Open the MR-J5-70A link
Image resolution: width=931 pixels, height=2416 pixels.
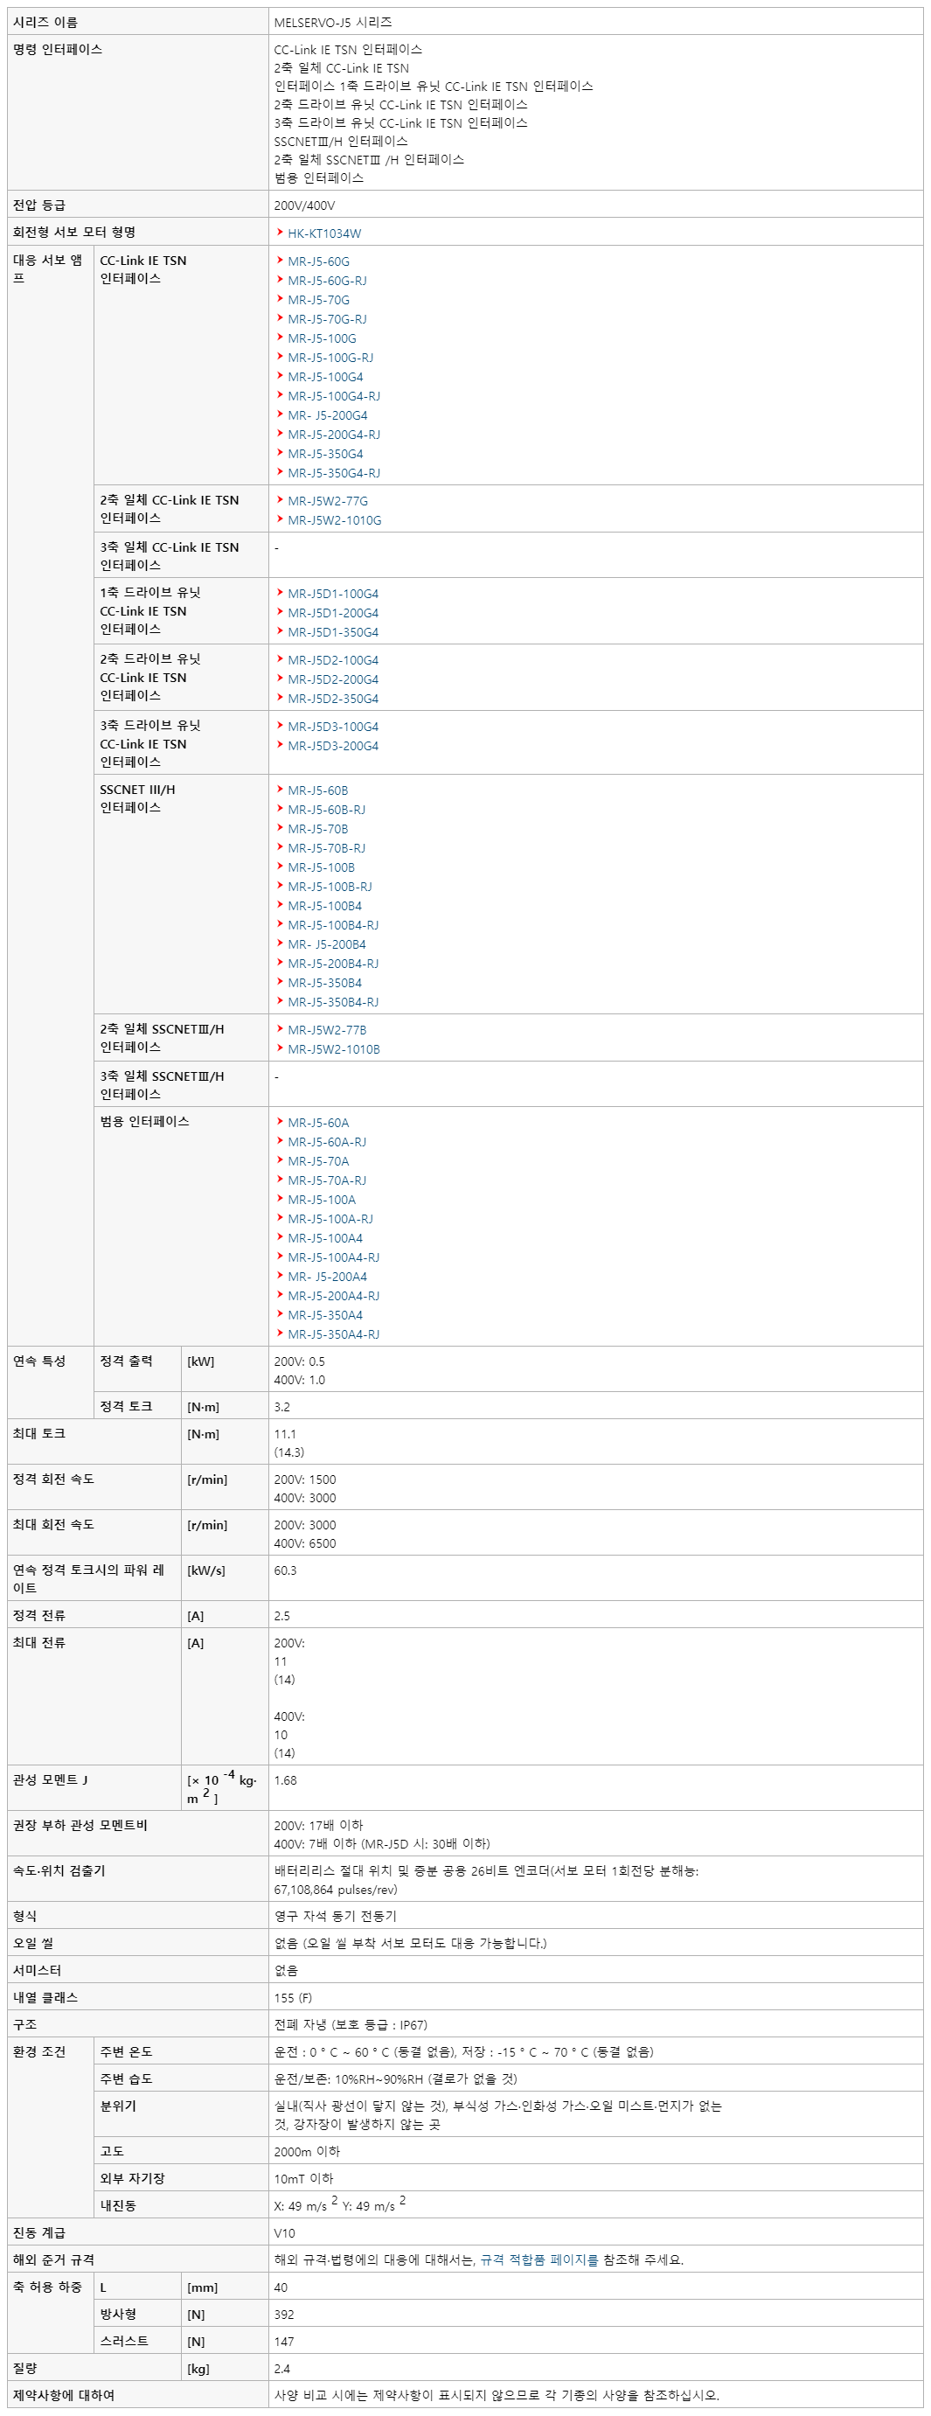point(318,1161)
